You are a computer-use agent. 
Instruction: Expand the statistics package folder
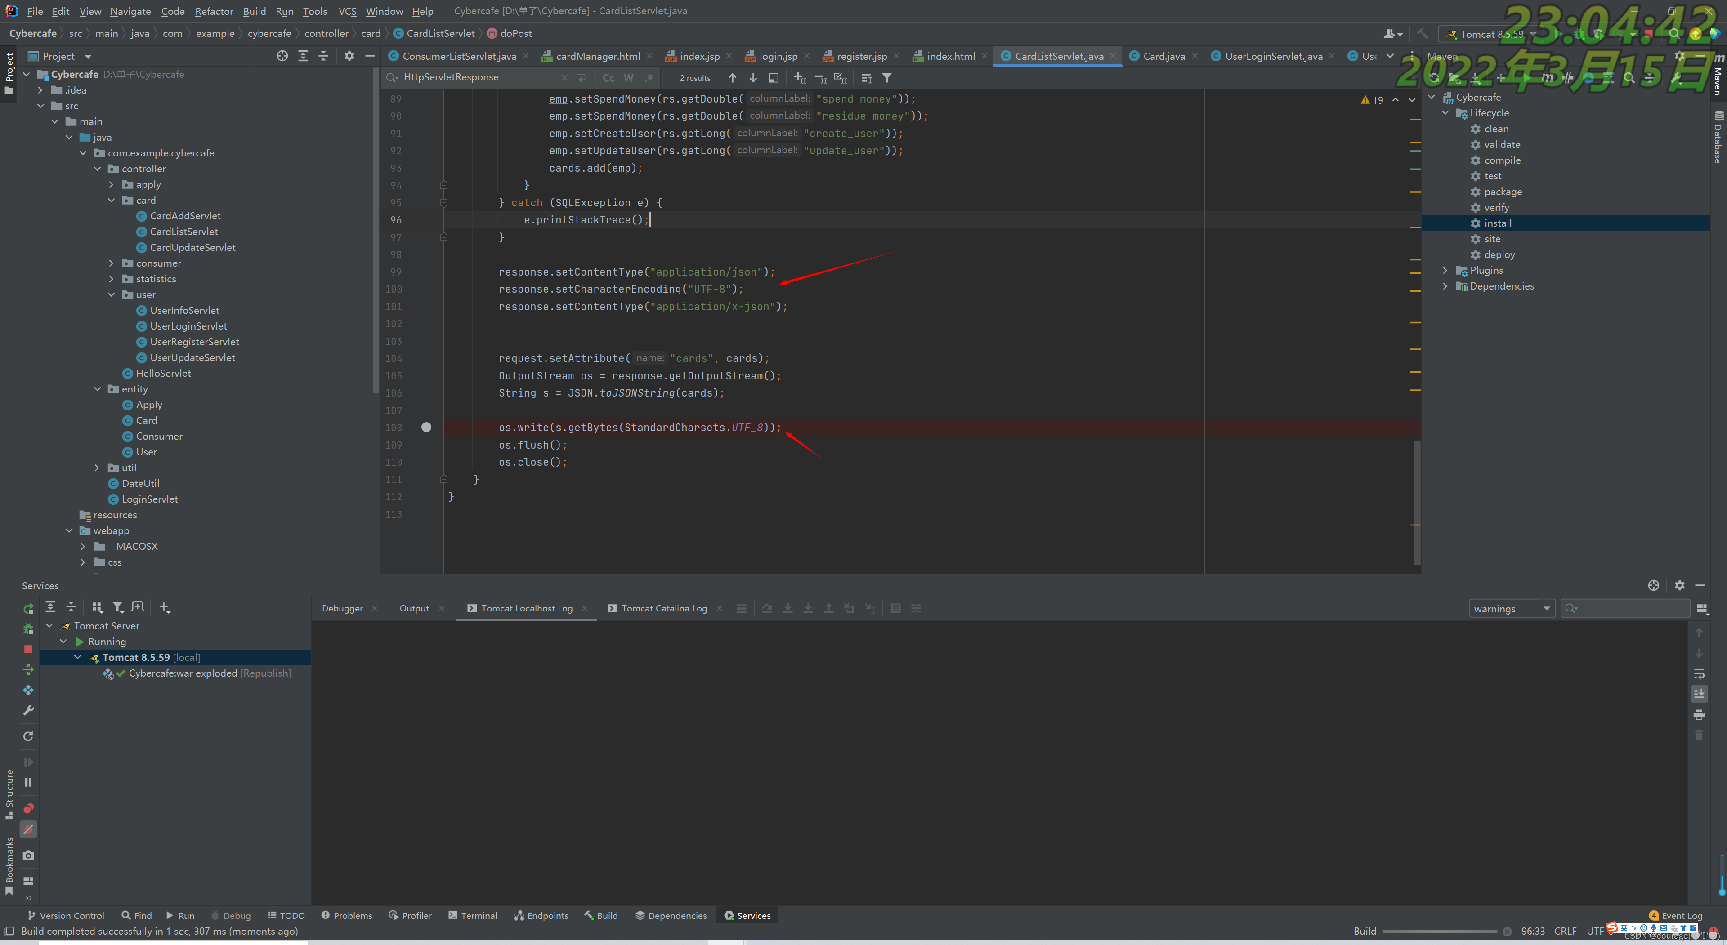tap(112, 279)
